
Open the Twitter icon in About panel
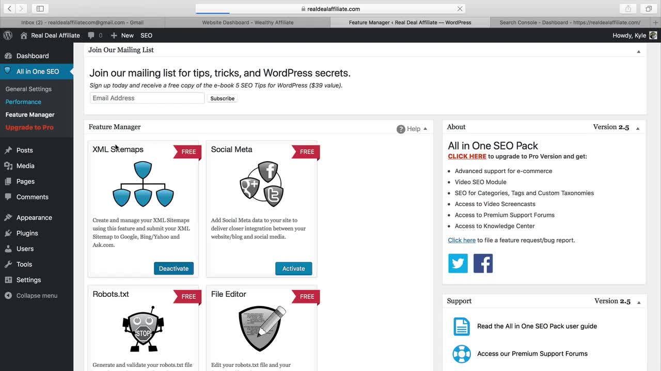[x=458, y=263]
